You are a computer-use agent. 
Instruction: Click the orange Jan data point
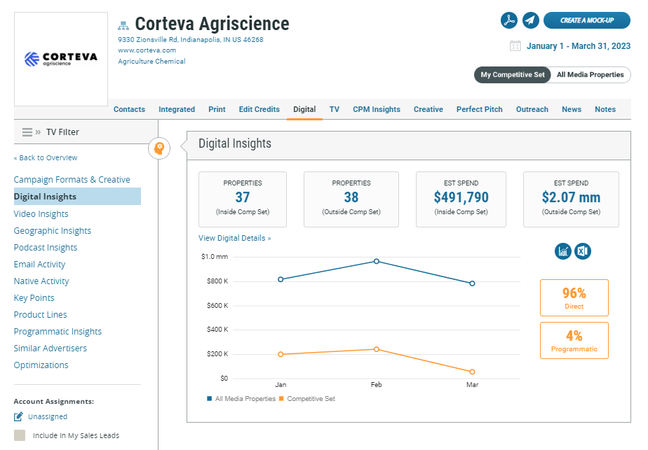(x=281, y=354)
